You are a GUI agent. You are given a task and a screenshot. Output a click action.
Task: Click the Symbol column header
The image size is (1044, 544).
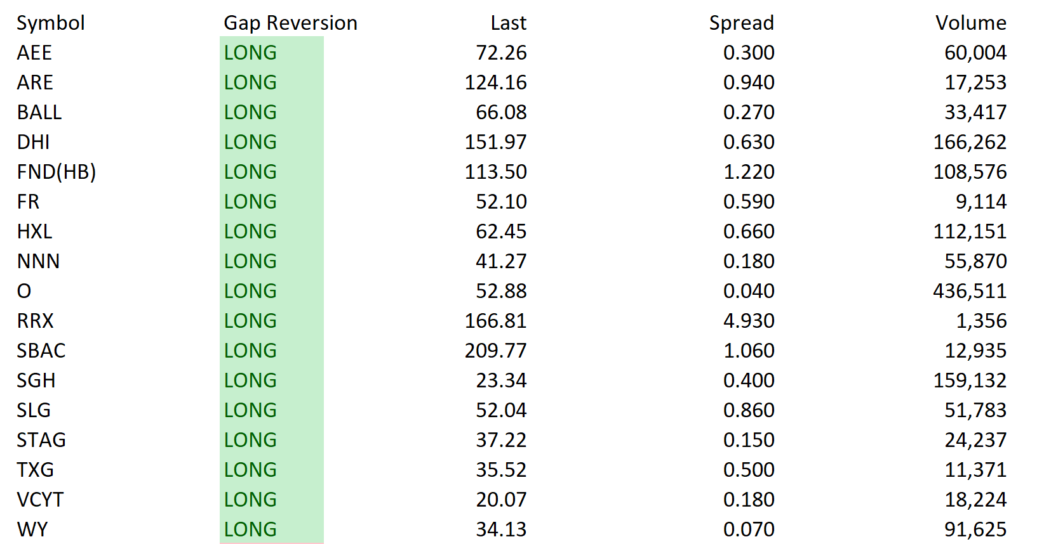(x=50, y=23)
